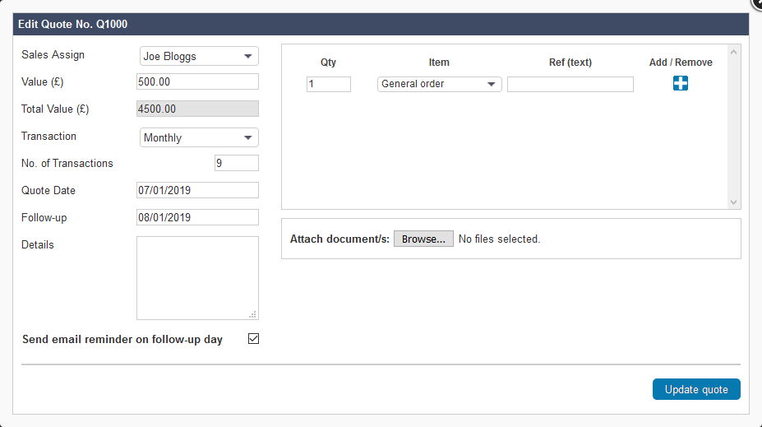This screenshot has width=762, height=427.
Task: Click the 'Edit Quote No. Q1000' title
Action: click(73, 25)
